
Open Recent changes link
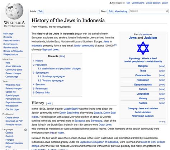13,73
